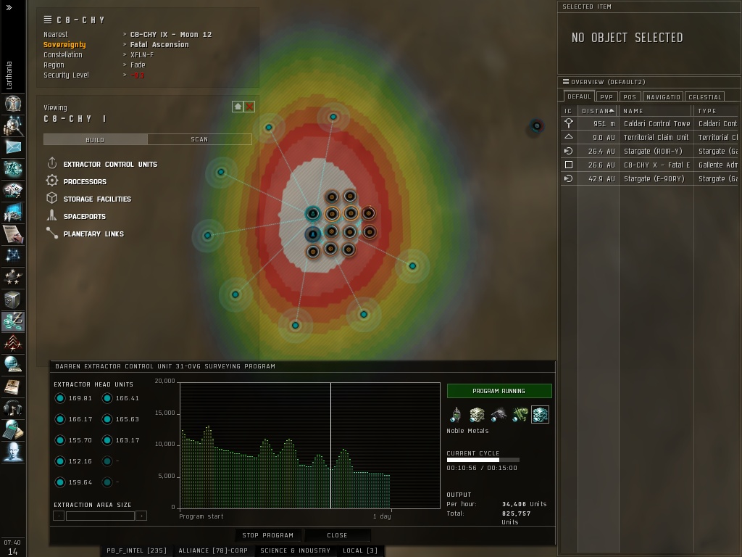Open Help via Aura face icon
The width and height of the screenshot is (742, 557).
(13, 451)
